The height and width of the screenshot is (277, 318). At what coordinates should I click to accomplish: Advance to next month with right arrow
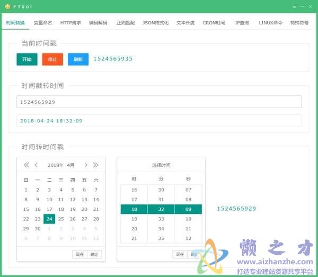(86, 165)
